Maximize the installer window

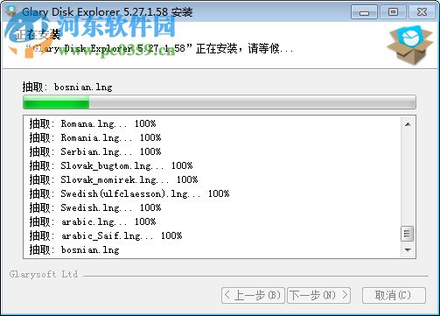pos(393,12)
